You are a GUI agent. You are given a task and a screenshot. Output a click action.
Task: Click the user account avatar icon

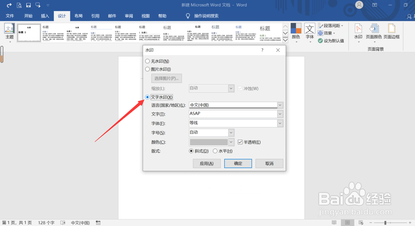[x=359, y=5]
